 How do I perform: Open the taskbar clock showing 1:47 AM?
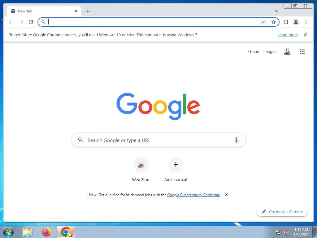tap(301, 232)
